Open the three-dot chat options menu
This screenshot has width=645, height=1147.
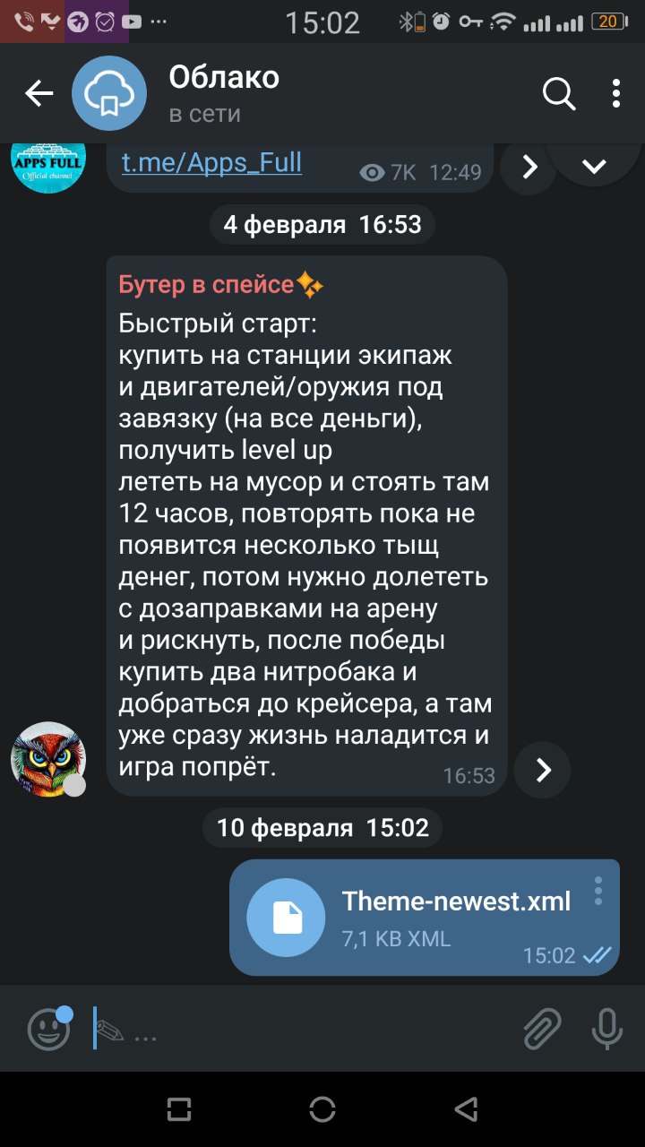click(x=615, y=93)
